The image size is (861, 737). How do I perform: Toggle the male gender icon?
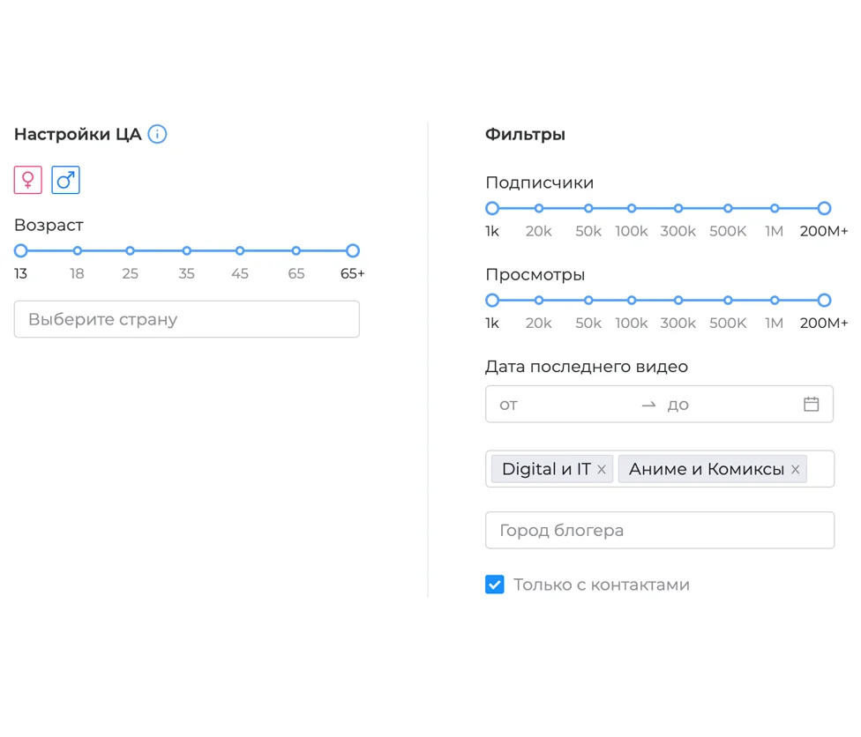tap(65, 180)
